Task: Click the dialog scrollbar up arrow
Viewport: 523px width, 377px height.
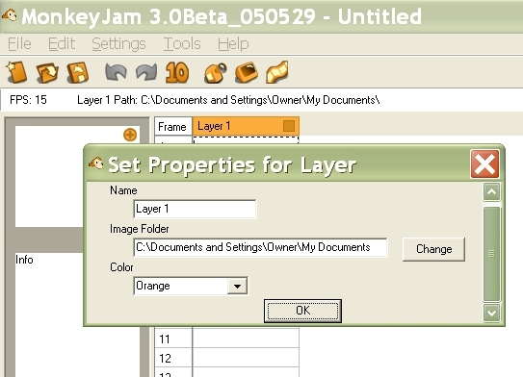Action: tap(491, 191)
